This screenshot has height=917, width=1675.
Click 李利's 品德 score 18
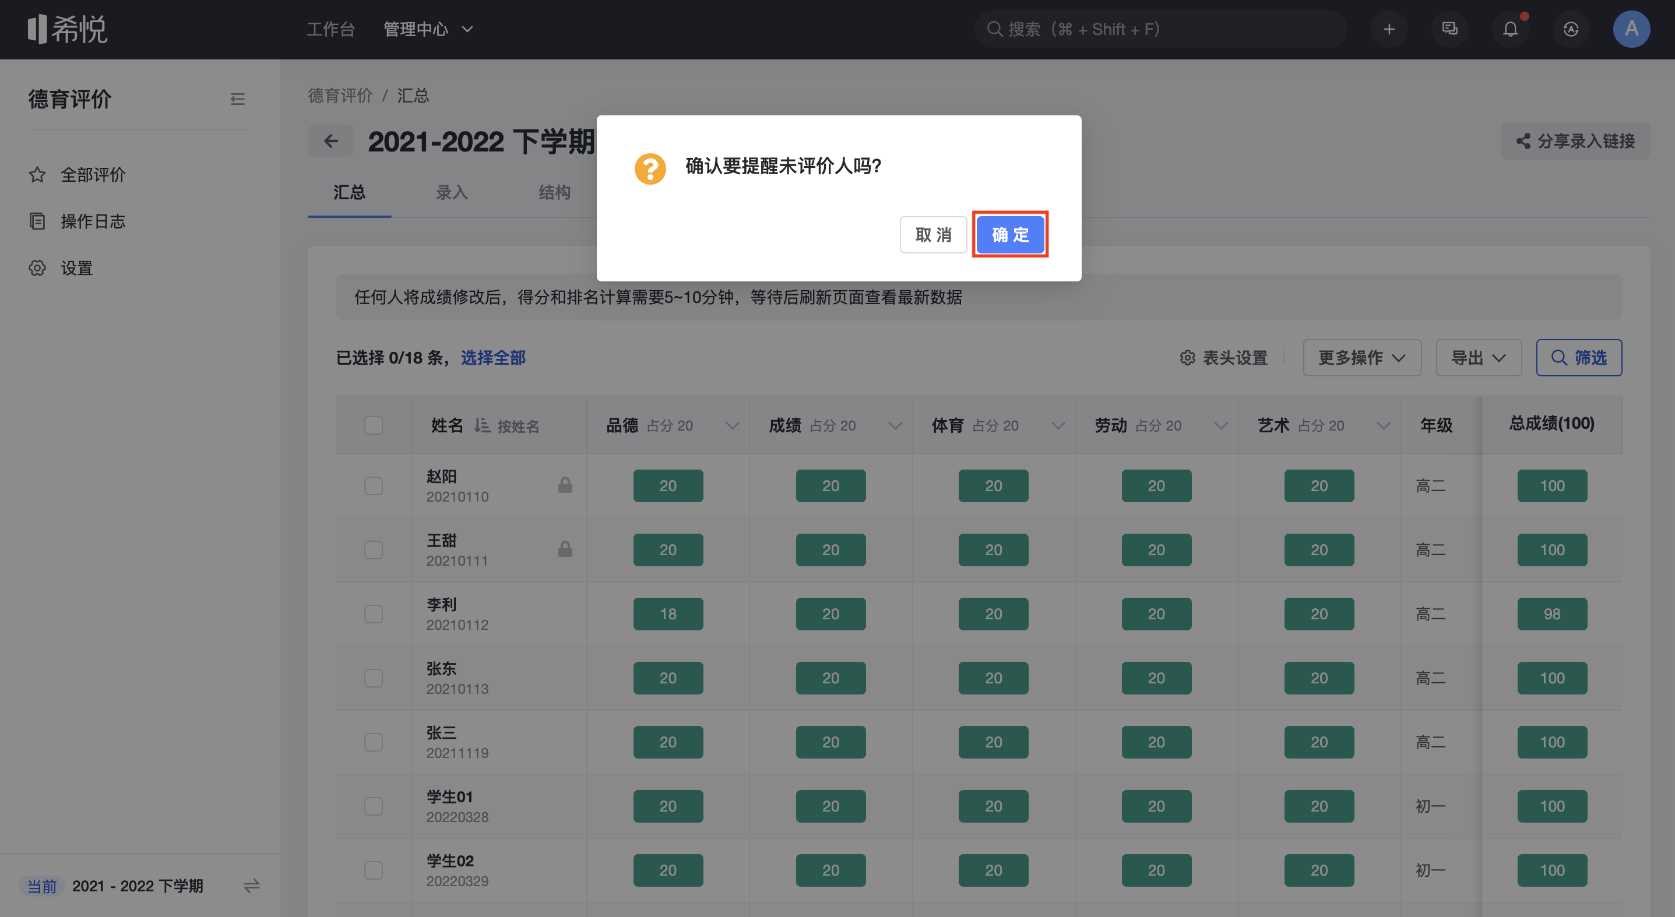pyautogui.click(x=668, y=614)
